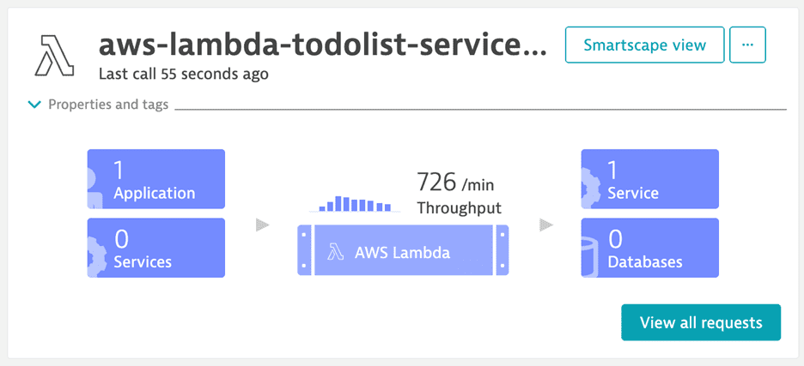
Task: Open the three-dot more options menu
Action: [x=747, y=45]
